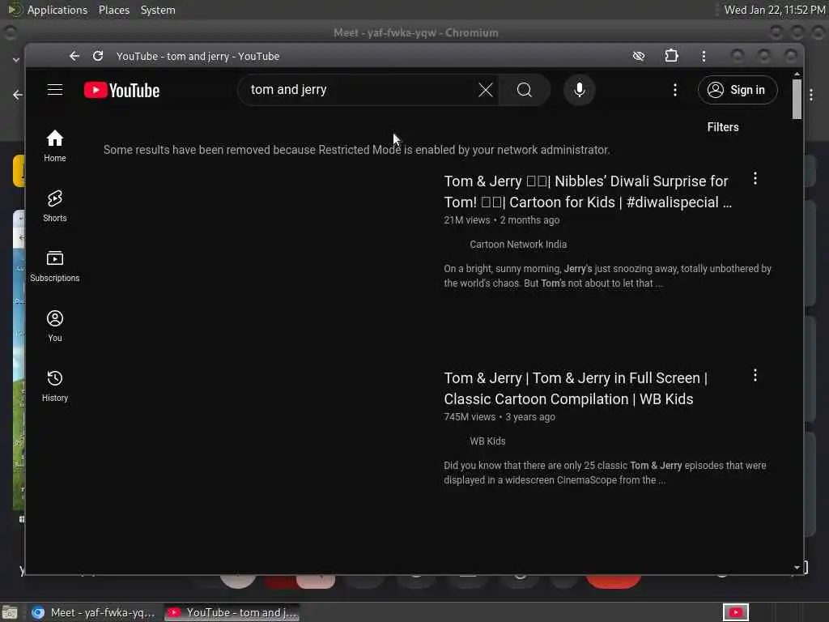
Task: Open the Filters option
Action: [x=723, y=127]
